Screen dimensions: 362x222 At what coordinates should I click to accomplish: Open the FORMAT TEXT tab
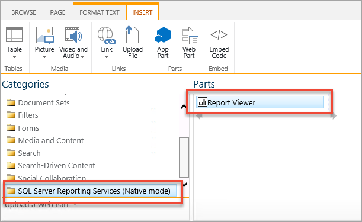[100, 12]
